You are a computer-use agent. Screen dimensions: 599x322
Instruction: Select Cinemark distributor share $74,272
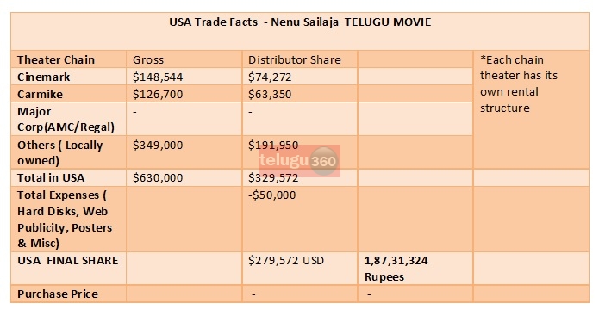click(x=270, y=77)
